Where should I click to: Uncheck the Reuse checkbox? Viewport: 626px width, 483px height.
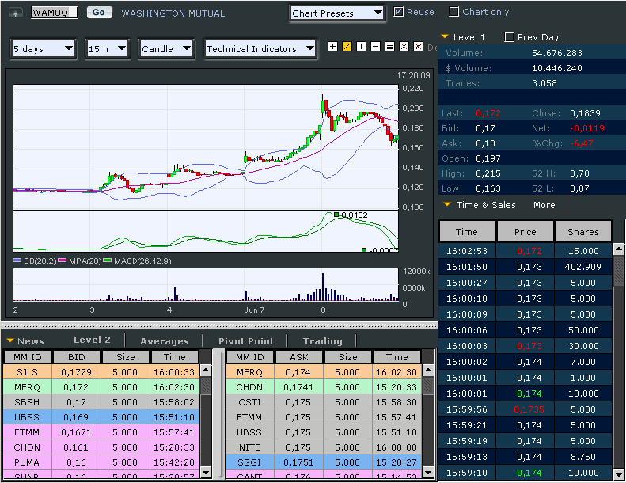point(399,12)
